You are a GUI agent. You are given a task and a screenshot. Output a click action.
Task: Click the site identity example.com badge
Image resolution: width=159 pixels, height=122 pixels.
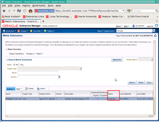coord(45,11)
